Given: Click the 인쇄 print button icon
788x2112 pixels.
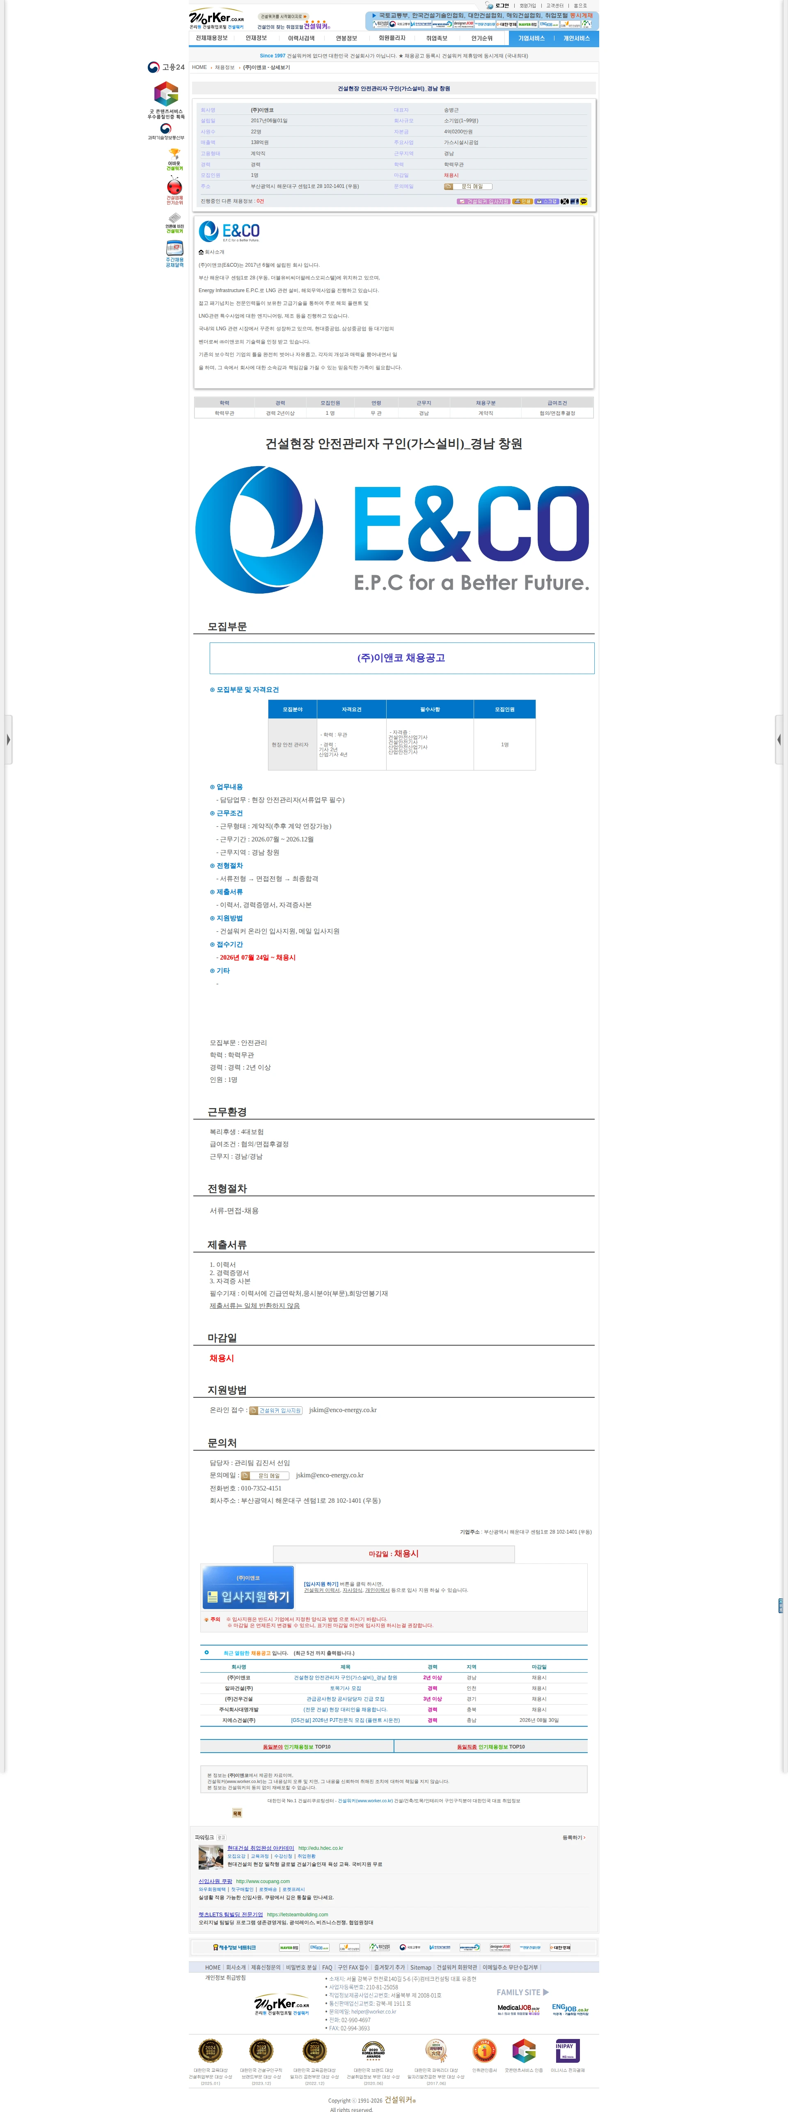Looking at the screenshot, I should (522, 201).
